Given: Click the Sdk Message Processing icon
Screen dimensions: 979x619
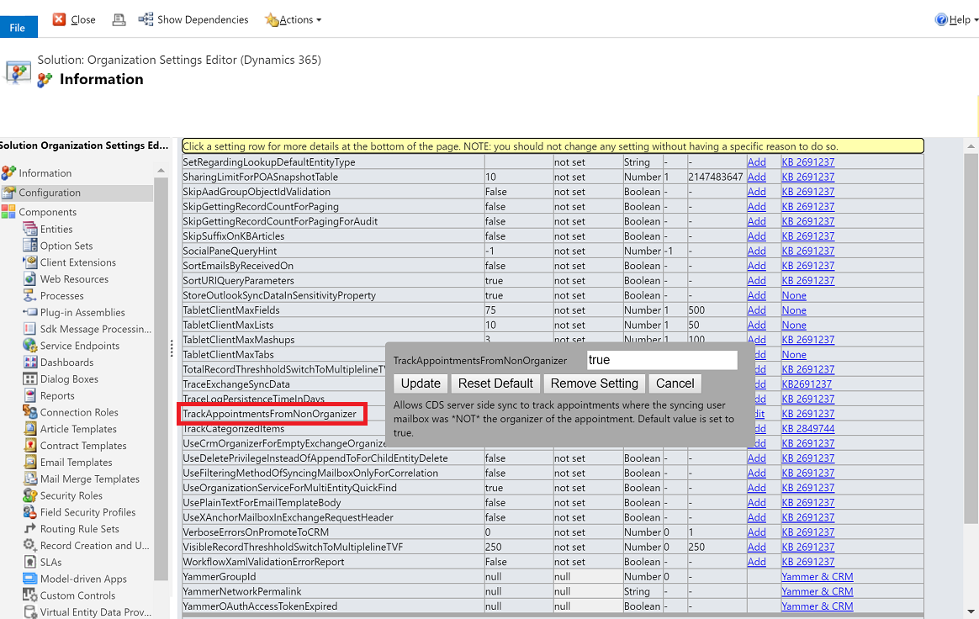Looking at the screenshot, I should tap(30, 329).
